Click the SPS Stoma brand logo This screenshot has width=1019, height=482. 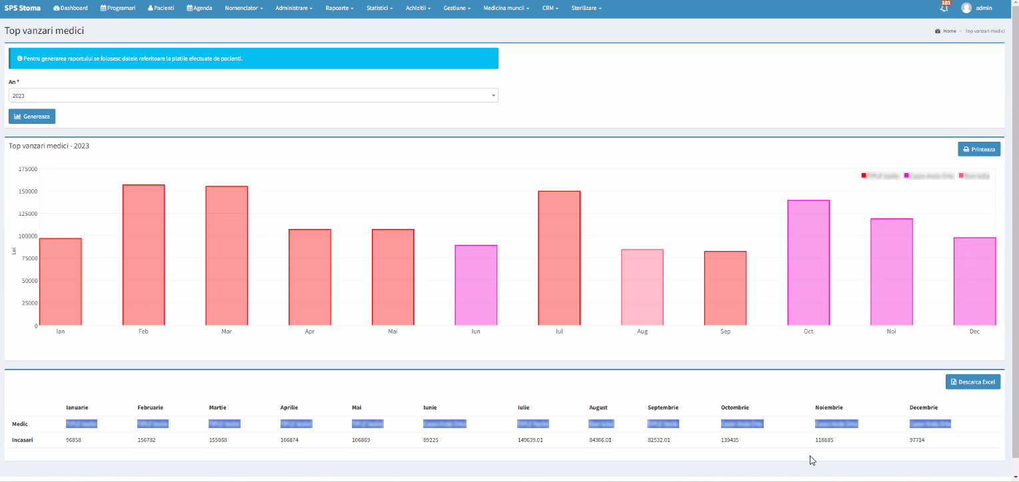coord(22,8)
